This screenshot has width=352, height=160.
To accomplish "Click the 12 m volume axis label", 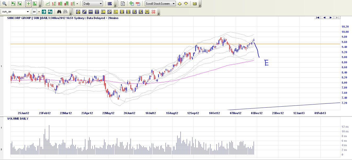I will click(x=345, y=127).
